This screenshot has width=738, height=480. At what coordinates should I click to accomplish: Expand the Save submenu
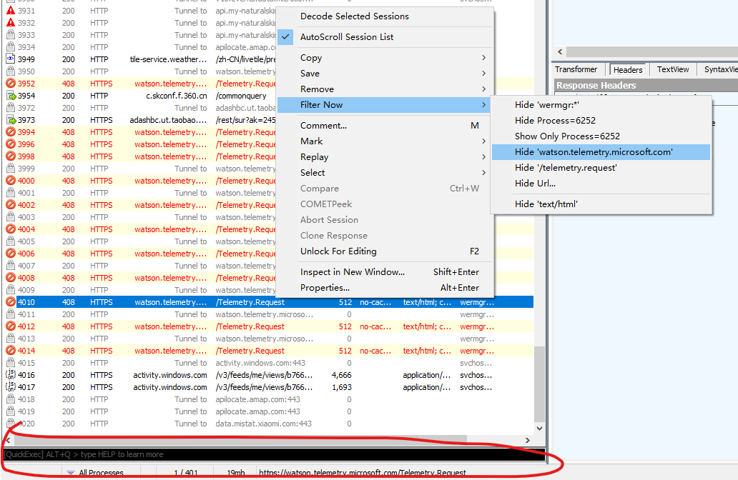(x=385, y=74)
